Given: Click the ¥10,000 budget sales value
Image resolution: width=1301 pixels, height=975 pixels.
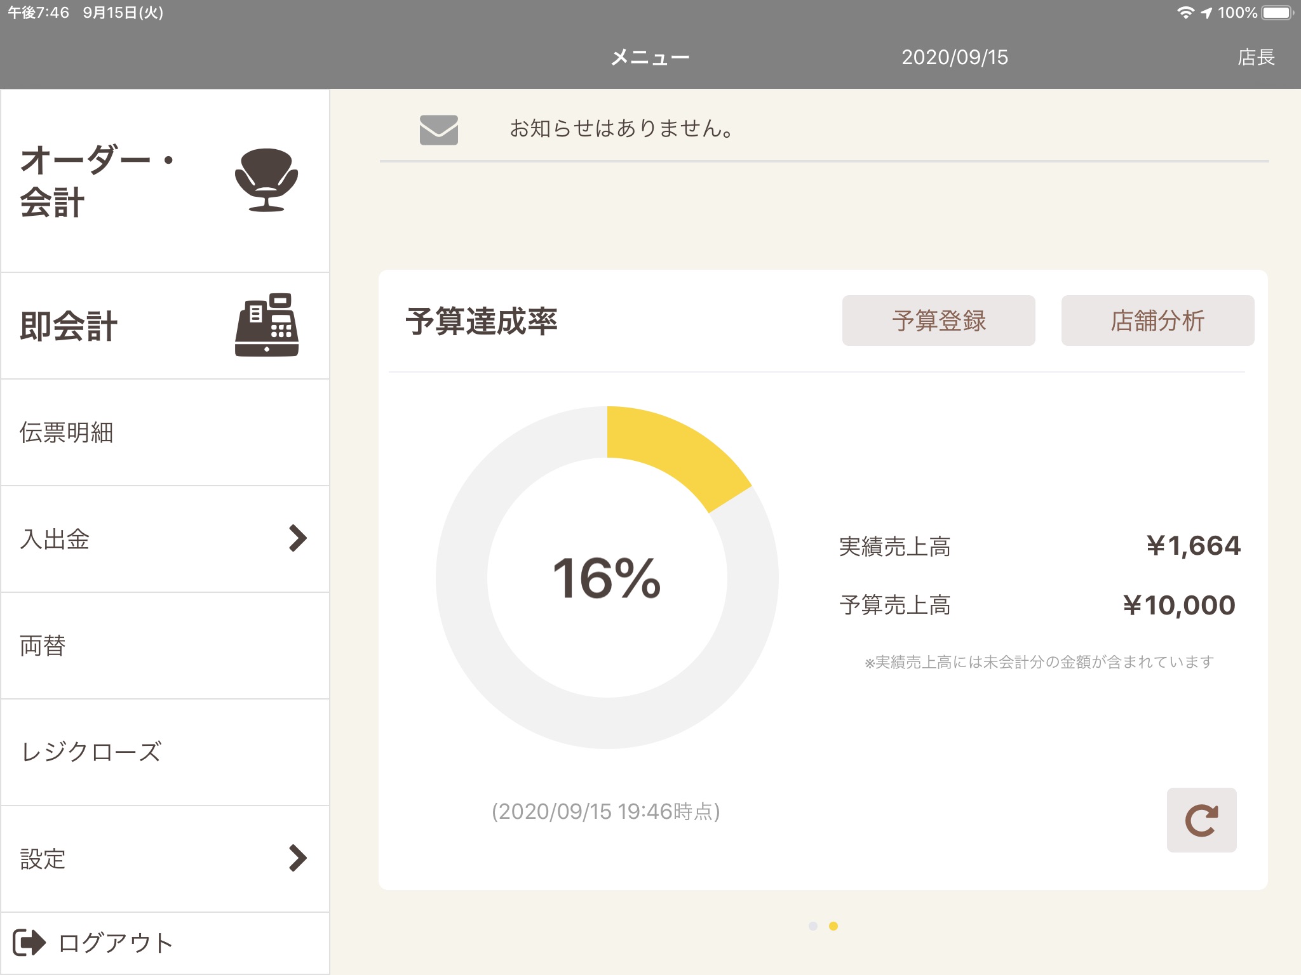Looking at the screenshot, I should [x=1179, y=605].
